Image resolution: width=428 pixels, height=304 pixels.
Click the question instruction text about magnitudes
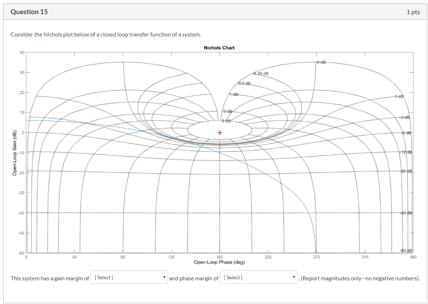[x=358, y=278]
